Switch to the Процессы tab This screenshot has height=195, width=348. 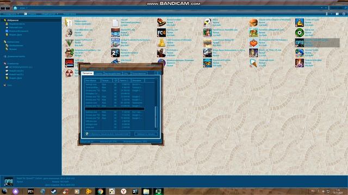[88, 73]
